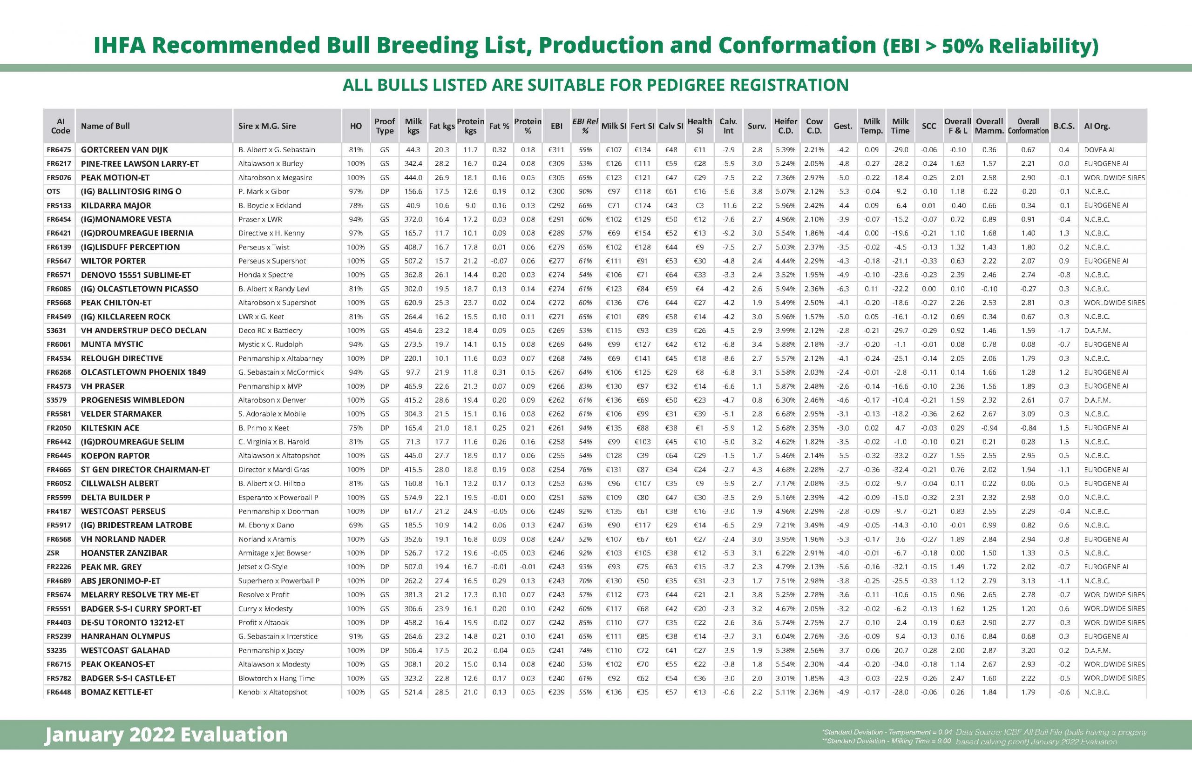The width and height of the screenshot is (1192, 762).
Task: Click the January 2022 Evaluation footer text
Action: point(166,735)
